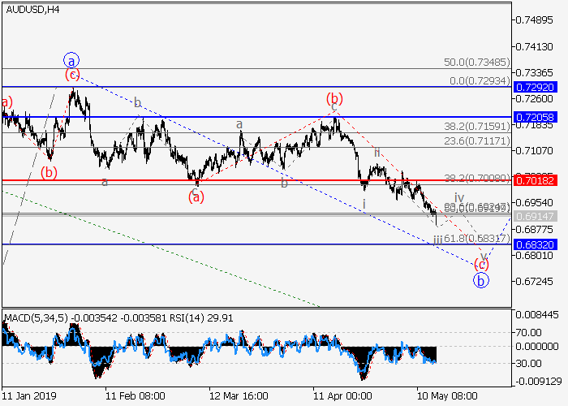568x406 pixels.
Task: Select the blue circled 'a' wave marker
Action: [x=71, y=61]
